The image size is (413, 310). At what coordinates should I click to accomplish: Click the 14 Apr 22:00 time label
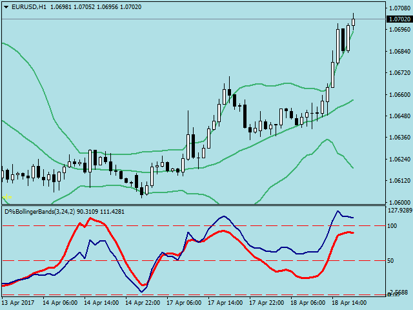[143, 302]
